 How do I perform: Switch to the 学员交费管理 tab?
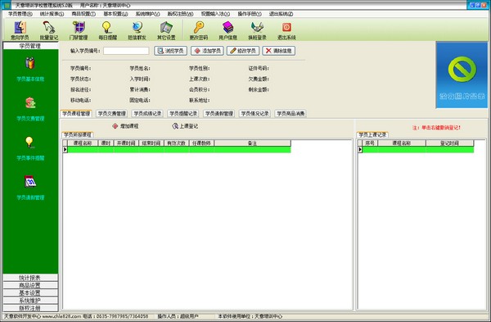112,114
